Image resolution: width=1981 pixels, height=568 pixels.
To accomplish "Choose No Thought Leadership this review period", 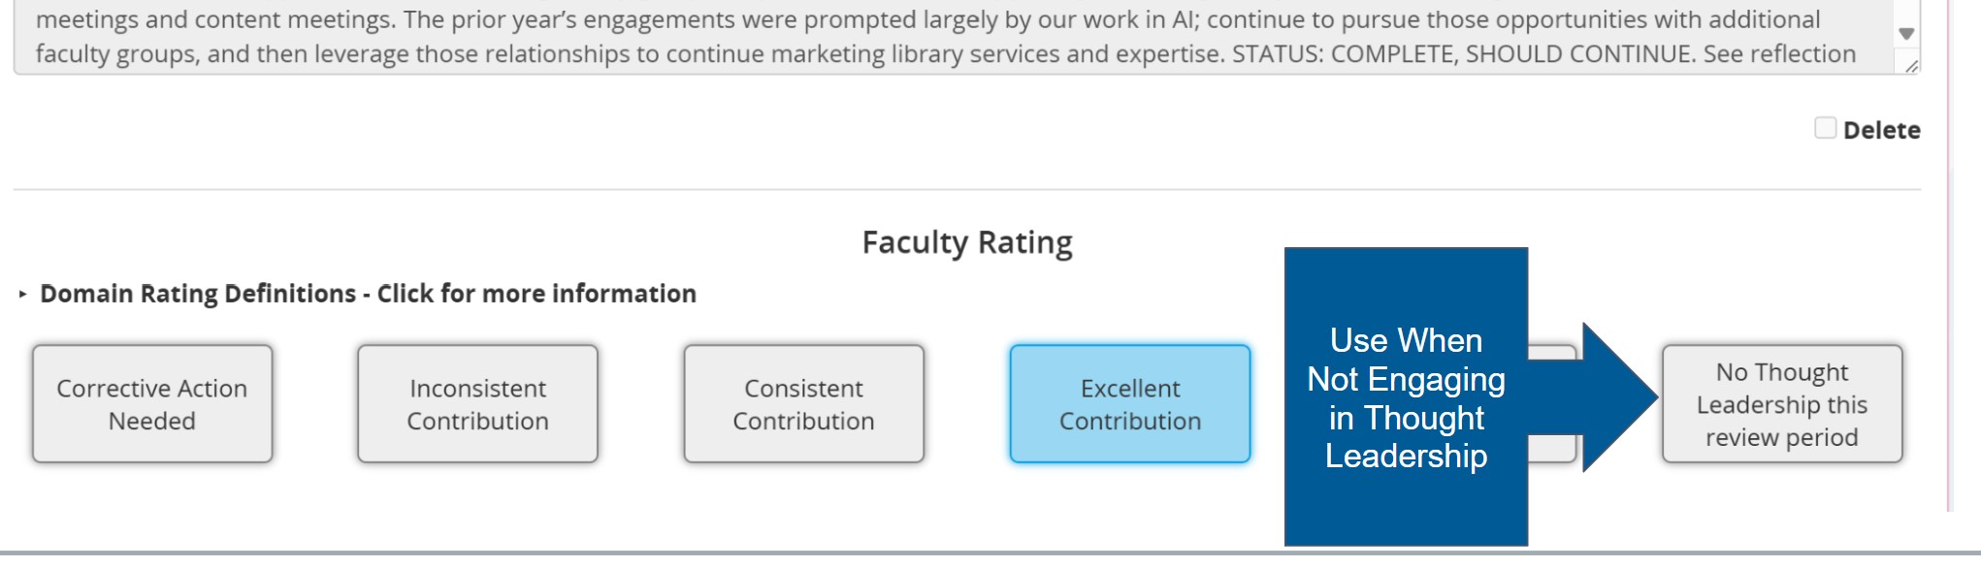I will click(1782, 404).
